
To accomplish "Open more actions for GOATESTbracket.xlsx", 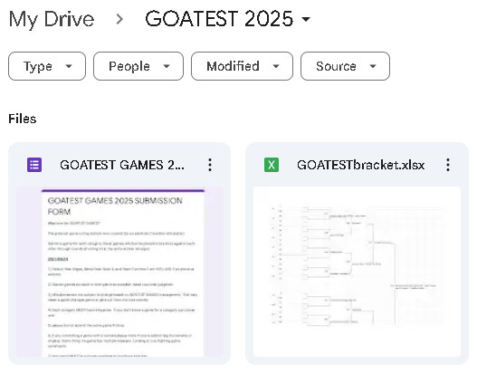I will [448, 165].
